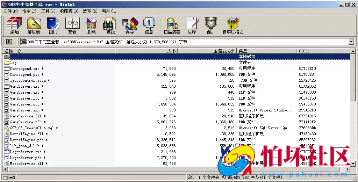Open the Options (选项) menu
This screenshot has height=182, width=358.
90,11
